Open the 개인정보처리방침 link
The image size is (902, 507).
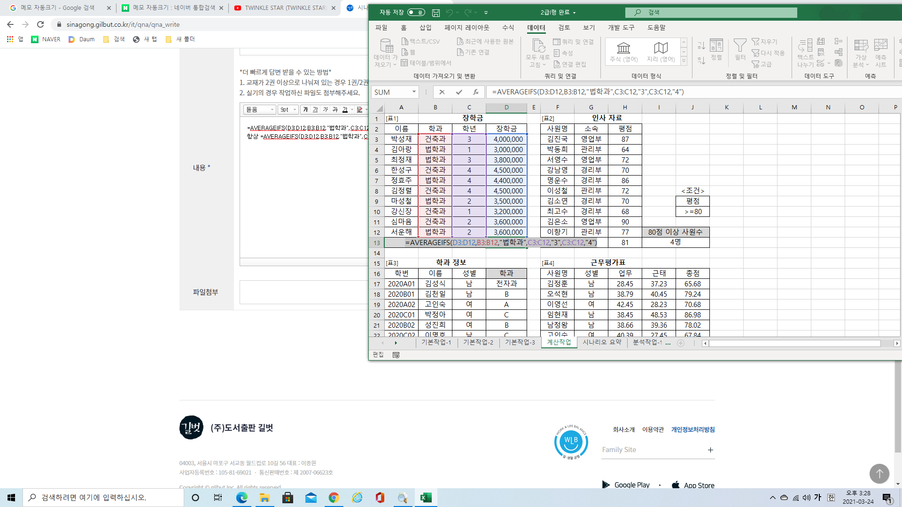click(x=692, y=430)
